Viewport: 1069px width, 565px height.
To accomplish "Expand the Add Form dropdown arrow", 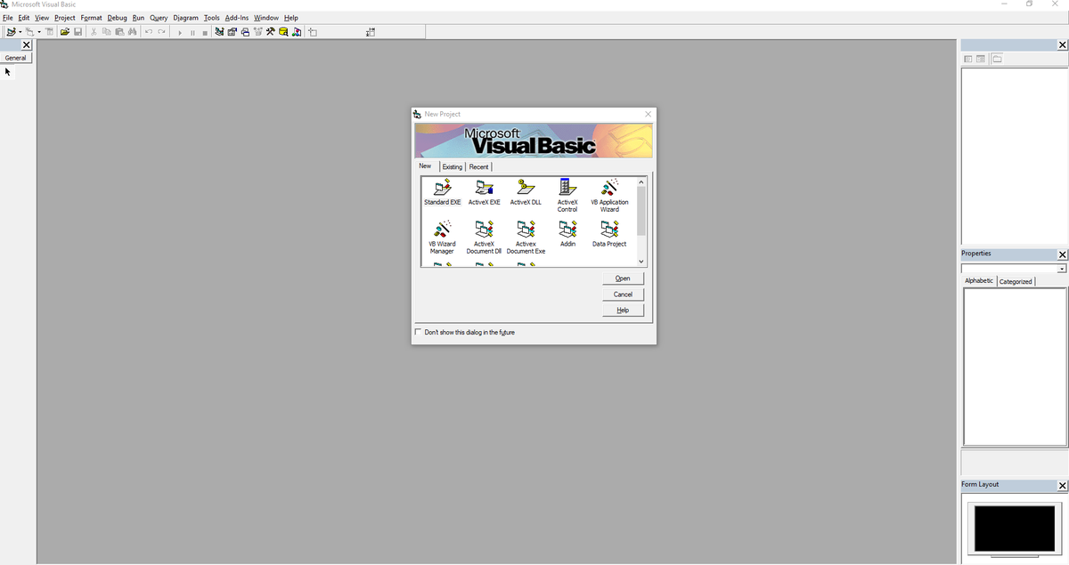I will coord(39,32).
